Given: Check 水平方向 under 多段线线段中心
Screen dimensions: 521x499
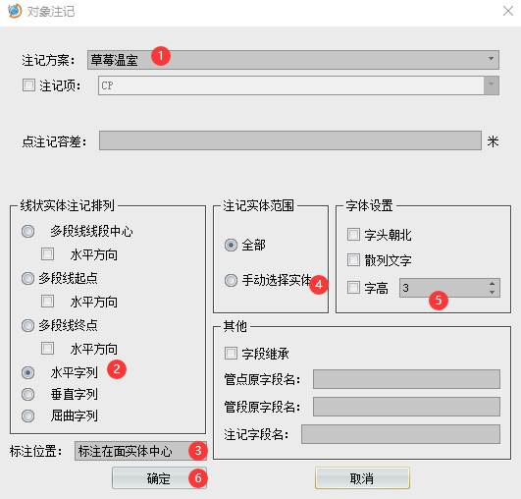Looking at the screenshot, I should point(47,253).
